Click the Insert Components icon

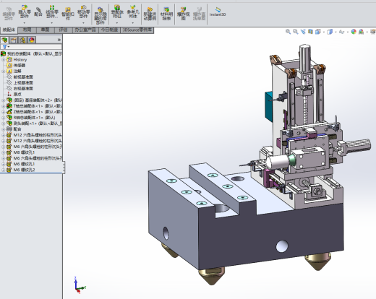click(x=25, y=12)
